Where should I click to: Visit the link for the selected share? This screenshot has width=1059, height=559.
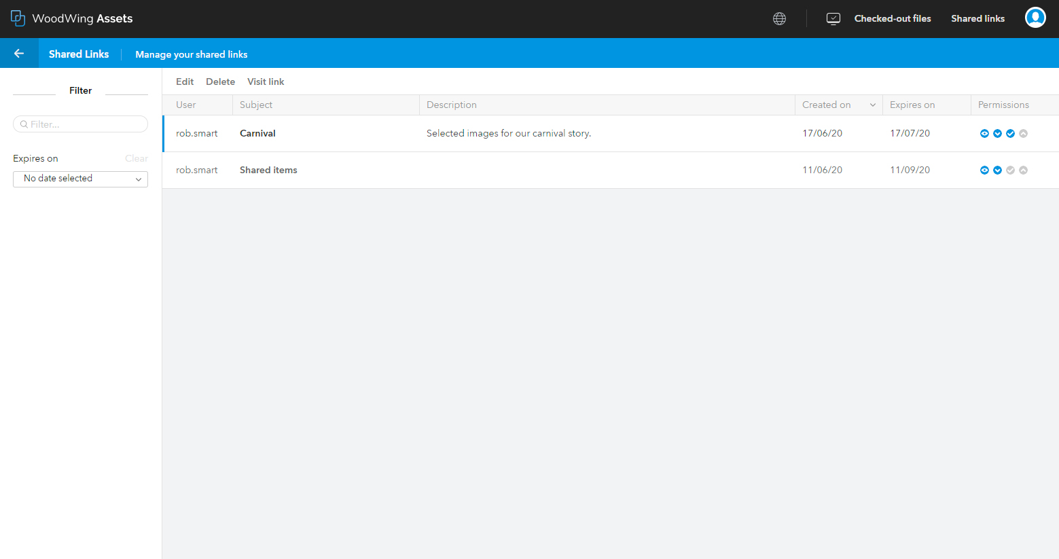click(x=265, y=82)
